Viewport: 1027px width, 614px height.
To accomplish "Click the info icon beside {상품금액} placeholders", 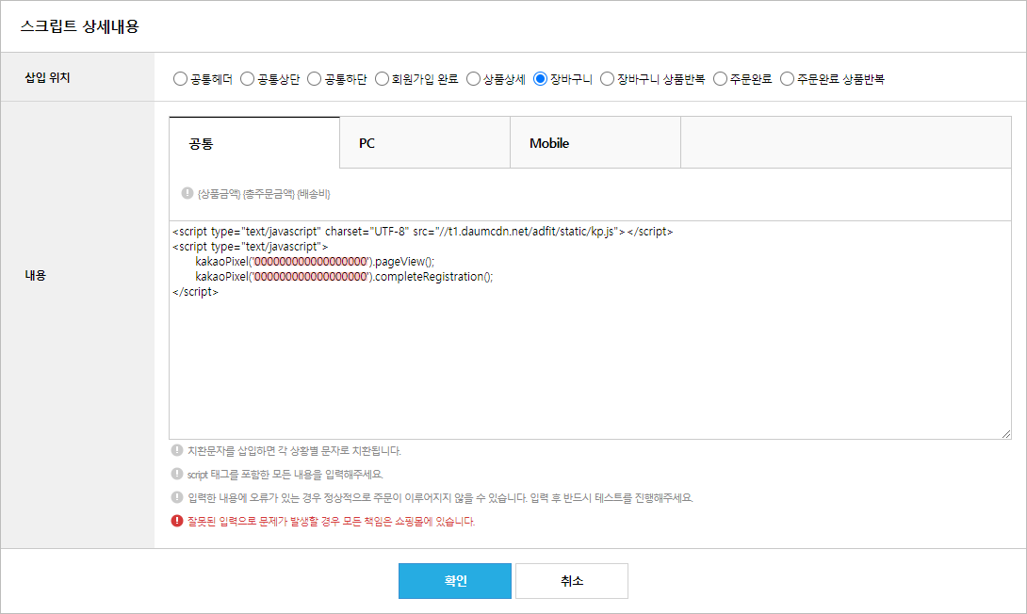I will pos(187,193).
